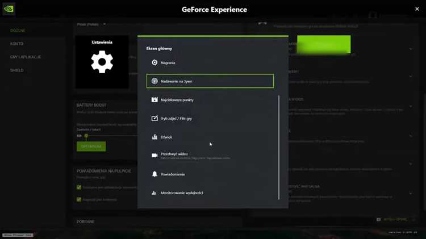Close the GeForce Experience overlay with X
This screenshot has width=426, height=239.
point(417,9)
